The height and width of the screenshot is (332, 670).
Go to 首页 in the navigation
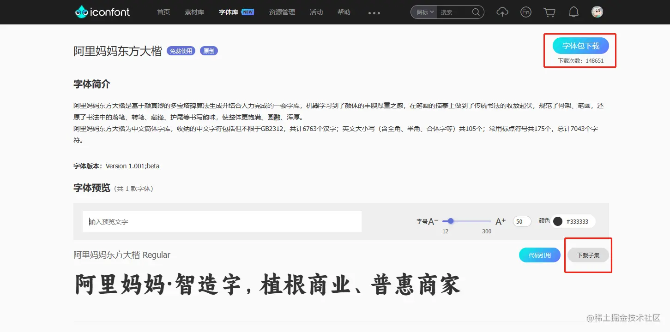[x=163, y=12]
